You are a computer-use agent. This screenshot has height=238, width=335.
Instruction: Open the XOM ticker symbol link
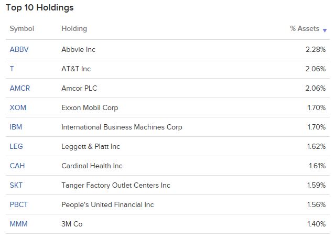[x=18, y=107]
